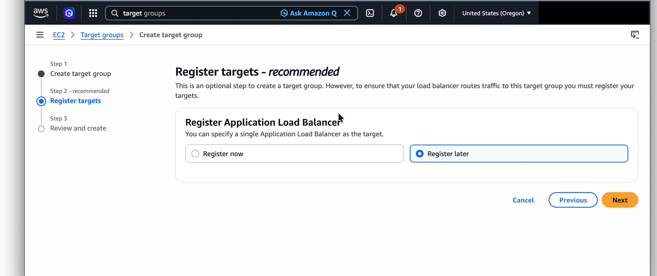Click the Next button
The width and height of the screenshot is (657, 276).
click(619, 200)
